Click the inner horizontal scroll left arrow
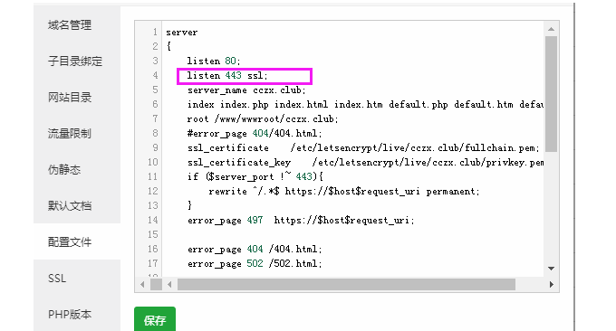The image size is (616, 331). pyautogui.click(x=169, y=284)
